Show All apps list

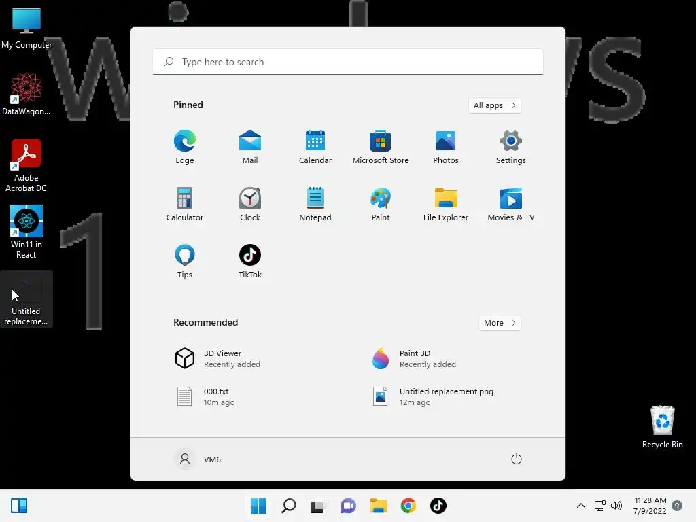tap(495, 105)
